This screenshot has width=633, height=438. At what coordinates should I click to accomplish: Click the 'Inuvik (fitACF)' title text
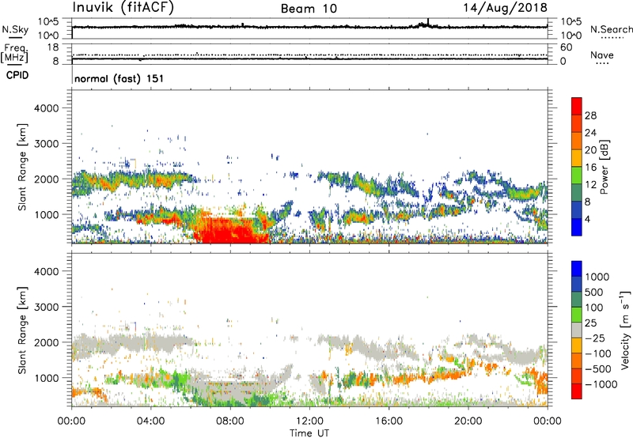(123, 8)
